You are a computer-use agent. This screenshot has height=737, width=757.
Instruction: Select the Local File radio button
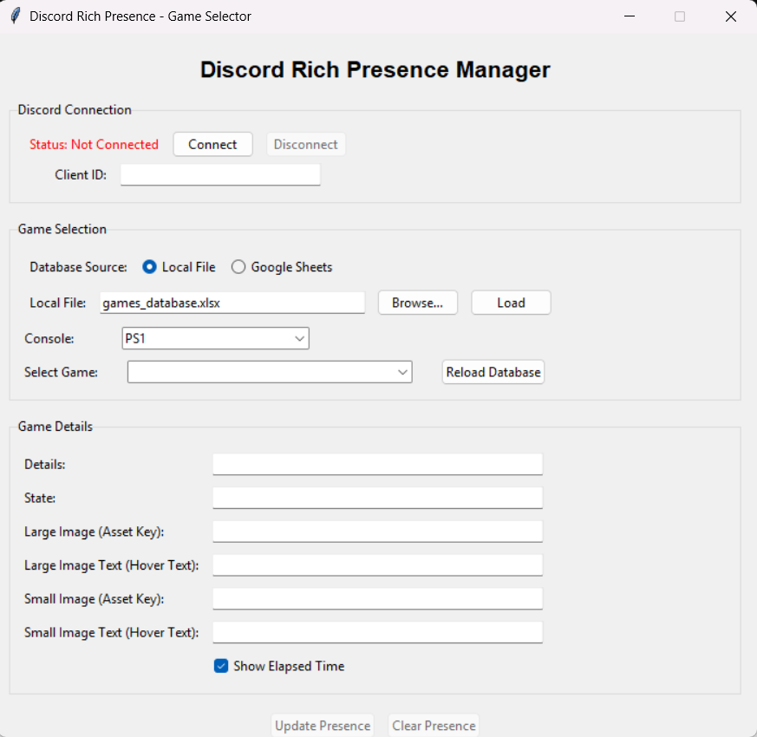click(x=150, y=267)
